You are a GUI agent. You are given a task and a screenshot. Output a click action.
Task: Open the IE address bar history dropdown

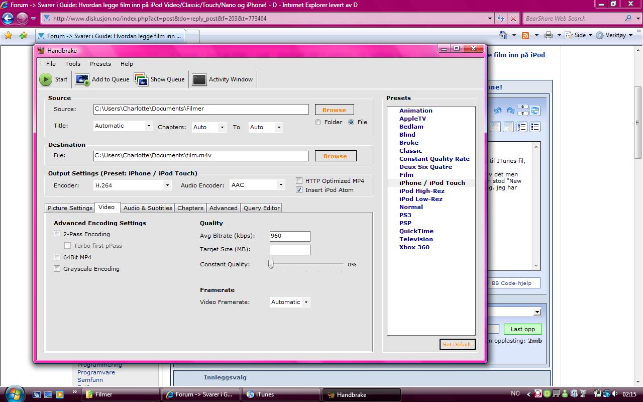(490, 19)
